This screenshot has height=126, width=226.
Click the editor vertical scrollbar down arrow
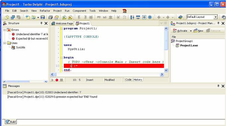[x=166, y=70]
